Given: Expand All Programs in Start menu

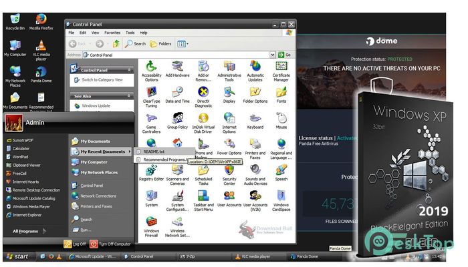Looking at the screenshot, I should coord(29,231).
